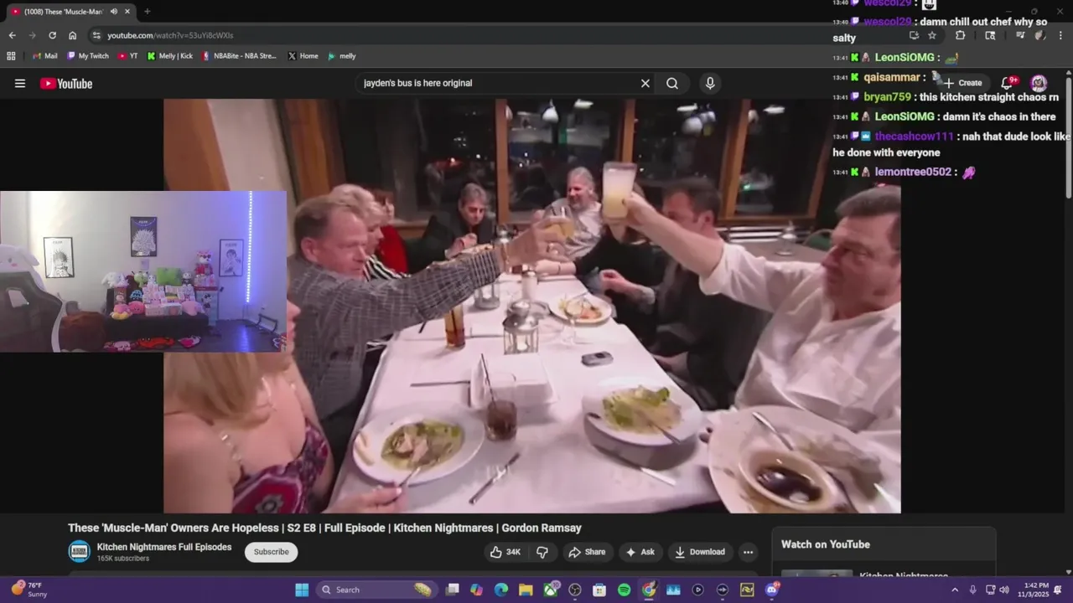1073x603 pixels.
Task: Open more actions ellipsis below video
Action: tap(748, 552)
